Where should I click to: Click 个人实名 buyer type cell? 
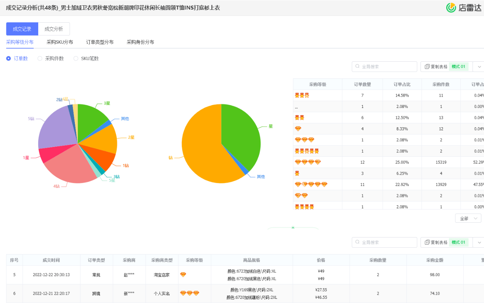point(162,293)
